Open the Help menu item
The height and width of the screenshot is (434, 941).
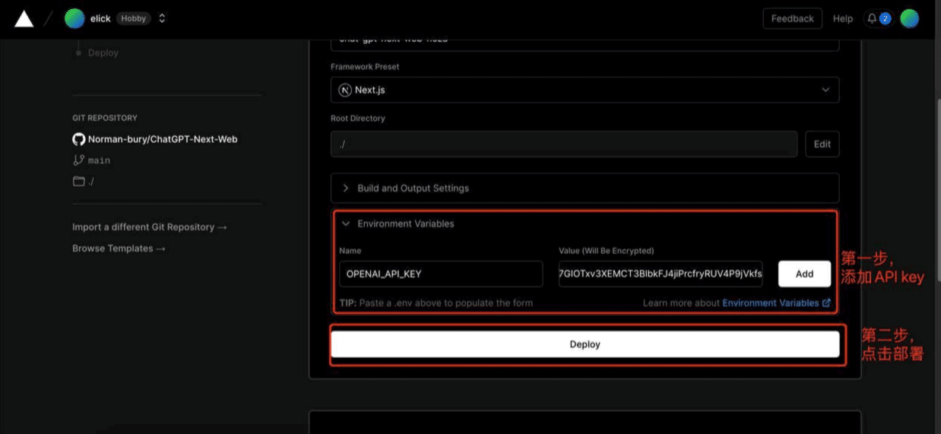coord(843,19)
